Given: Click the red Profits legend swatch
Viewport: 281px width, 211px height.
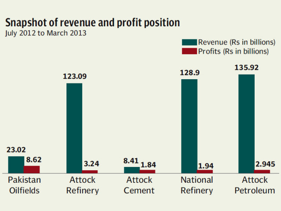Looking at the screenshot, I should click(x=189, y=51).
